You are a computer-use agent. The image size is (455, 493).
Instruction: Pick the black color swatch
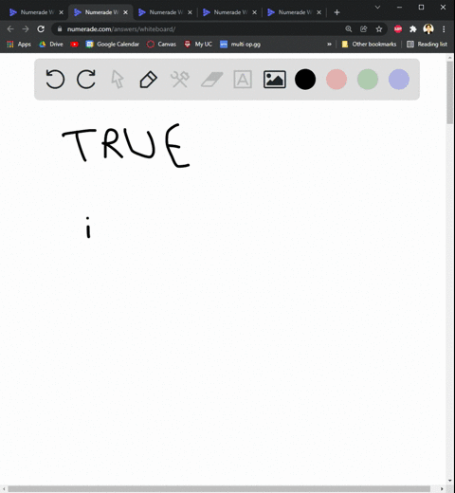click(x=305, y=79)
